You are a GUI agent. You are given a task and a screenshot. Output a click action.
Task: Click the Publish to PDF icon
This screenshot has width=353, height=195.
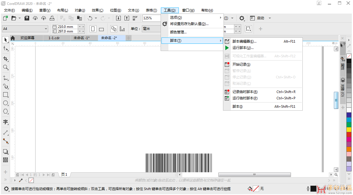pos(135,18)
